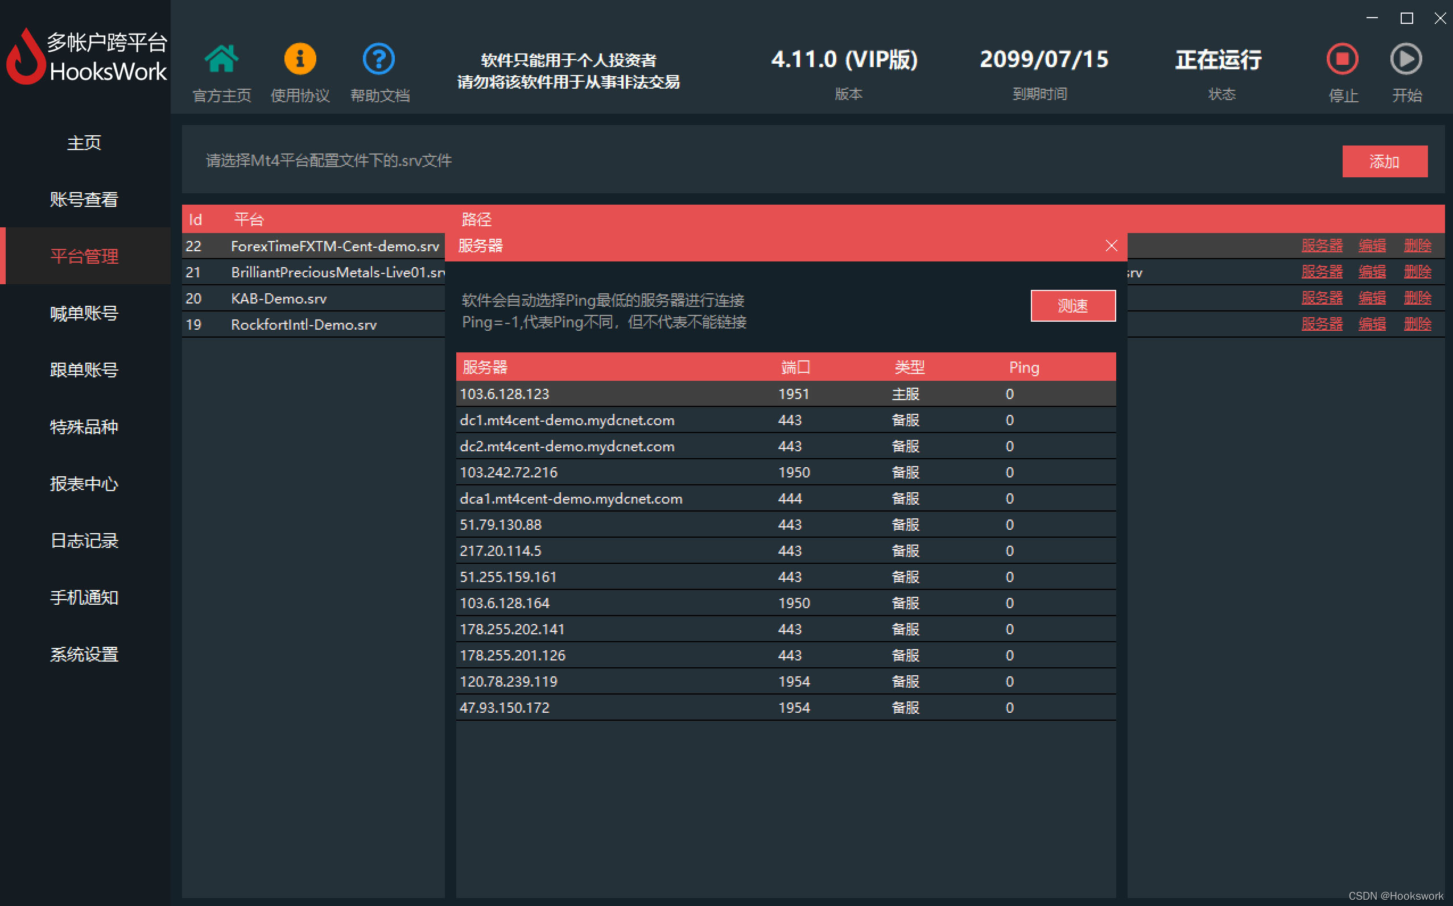Select 日志记录 in the sidebar
Image resolution: width=1453 pixels, height=906 pixels.
pyautogui.click(x=84, y=541)
